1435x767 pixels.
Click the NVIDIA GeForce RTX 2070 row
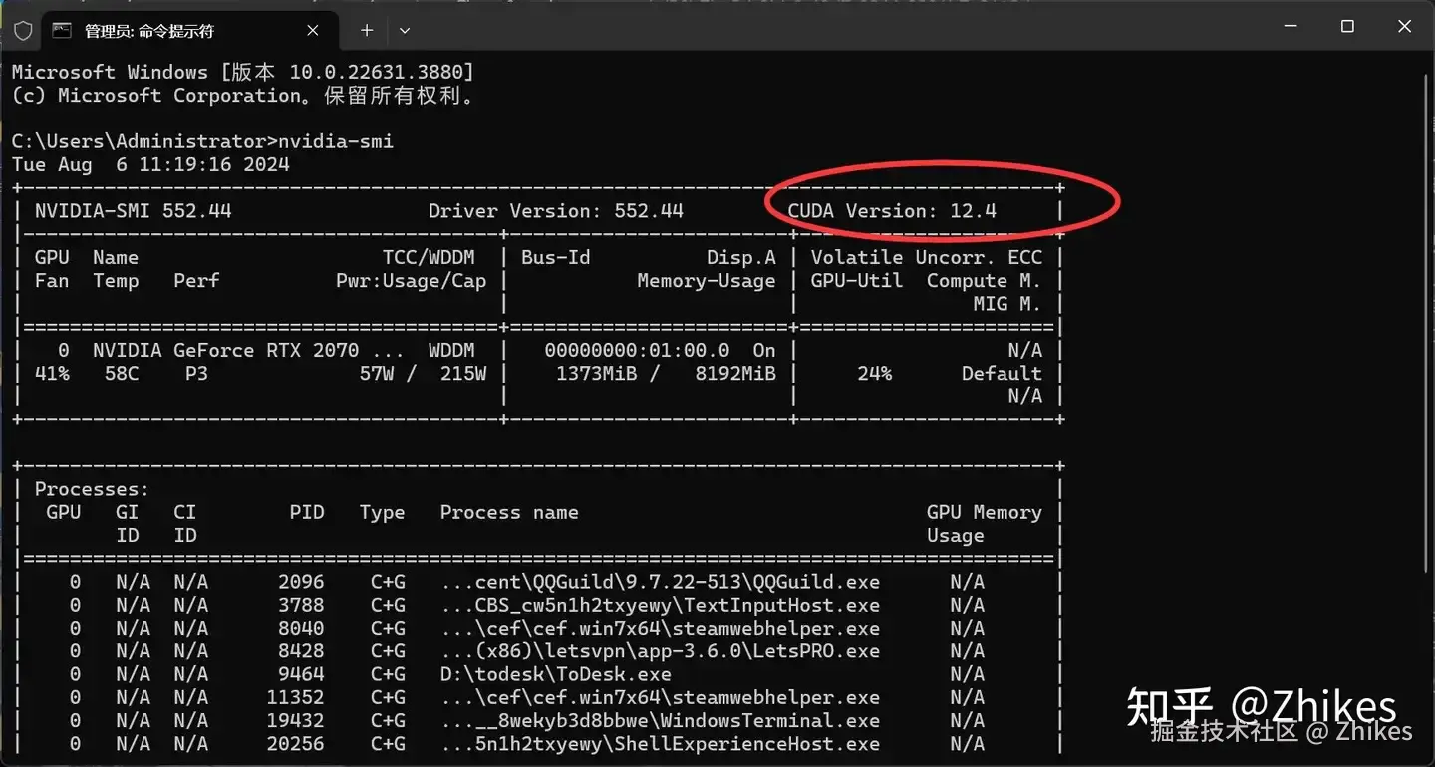tap(538, 351)
